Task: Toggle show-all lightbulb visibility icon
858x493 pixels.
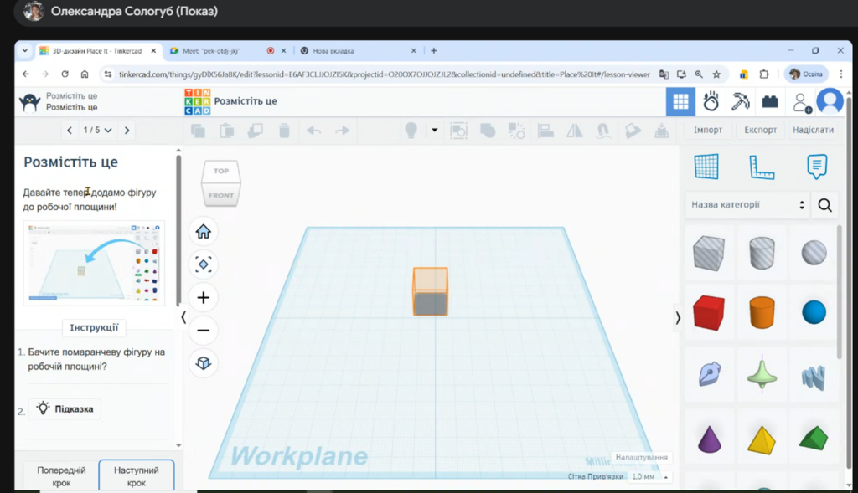Action: point(411,131)
